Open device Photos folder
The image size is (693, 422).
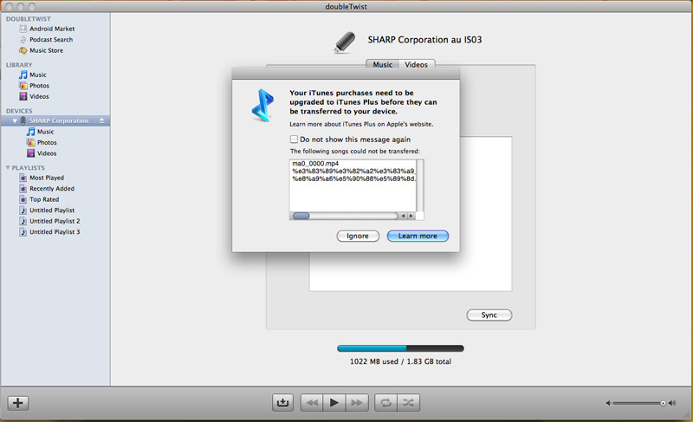coord(47,142)
